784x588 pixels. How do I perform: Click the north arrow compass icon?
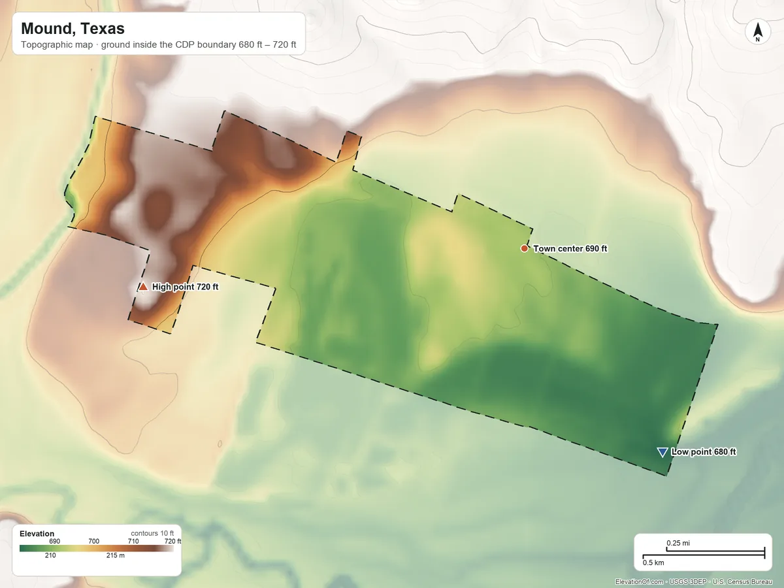click(758, 32)
